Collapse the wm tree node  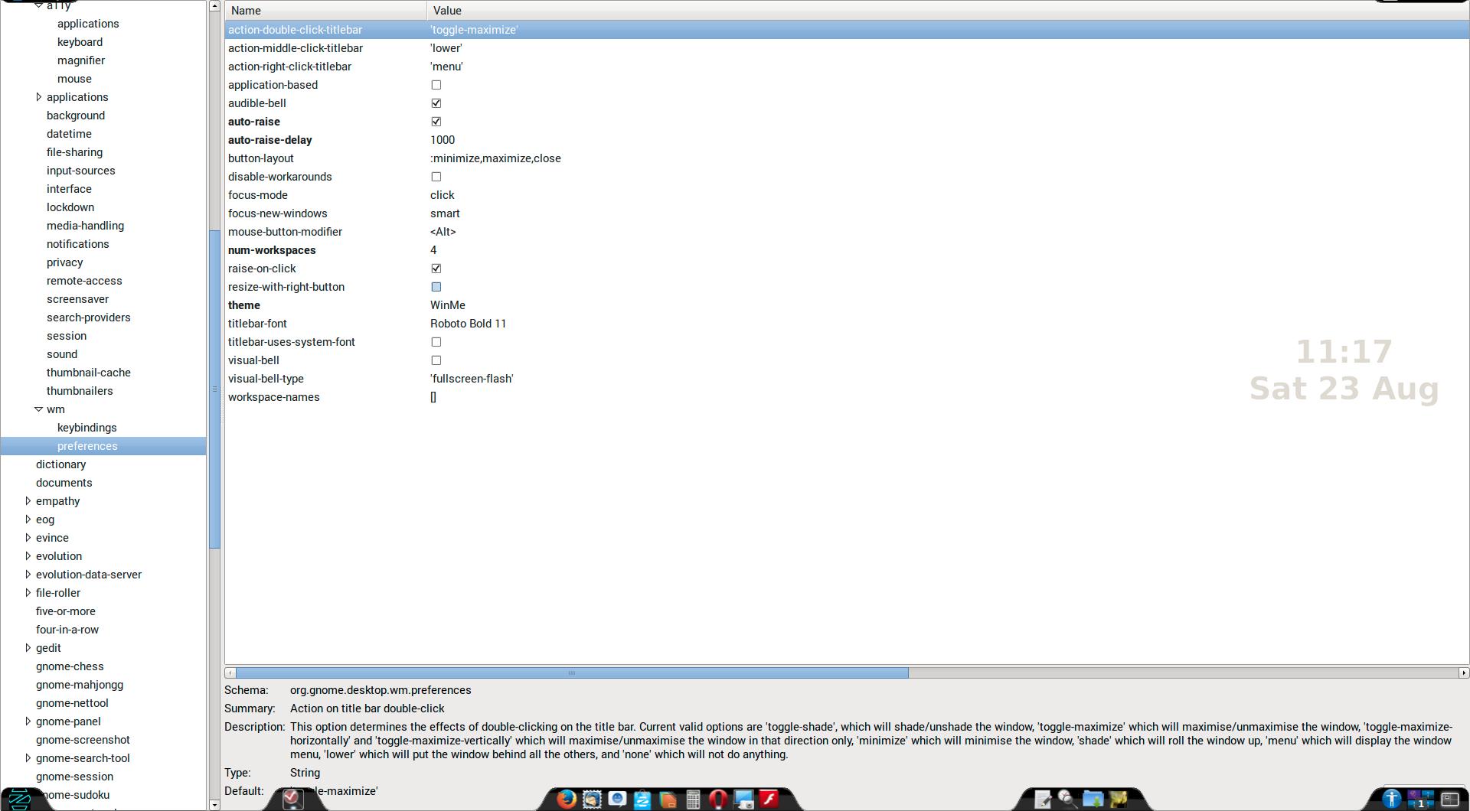click(x=38, y=409)
